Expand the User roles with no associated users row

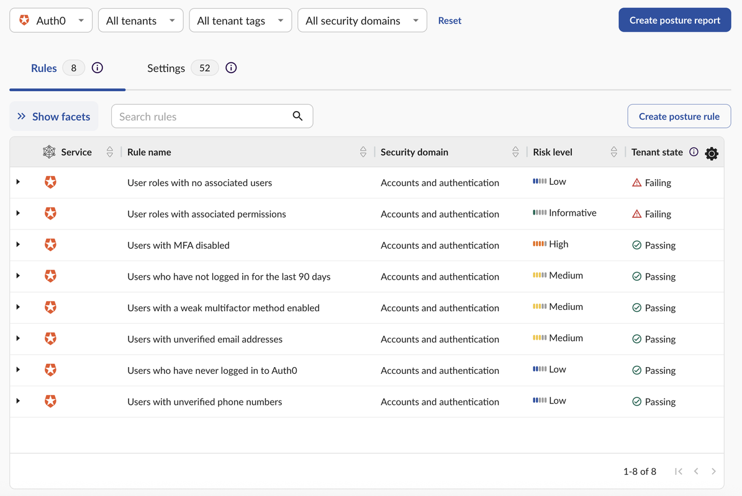pyautogui.click(x=18, y=182)
